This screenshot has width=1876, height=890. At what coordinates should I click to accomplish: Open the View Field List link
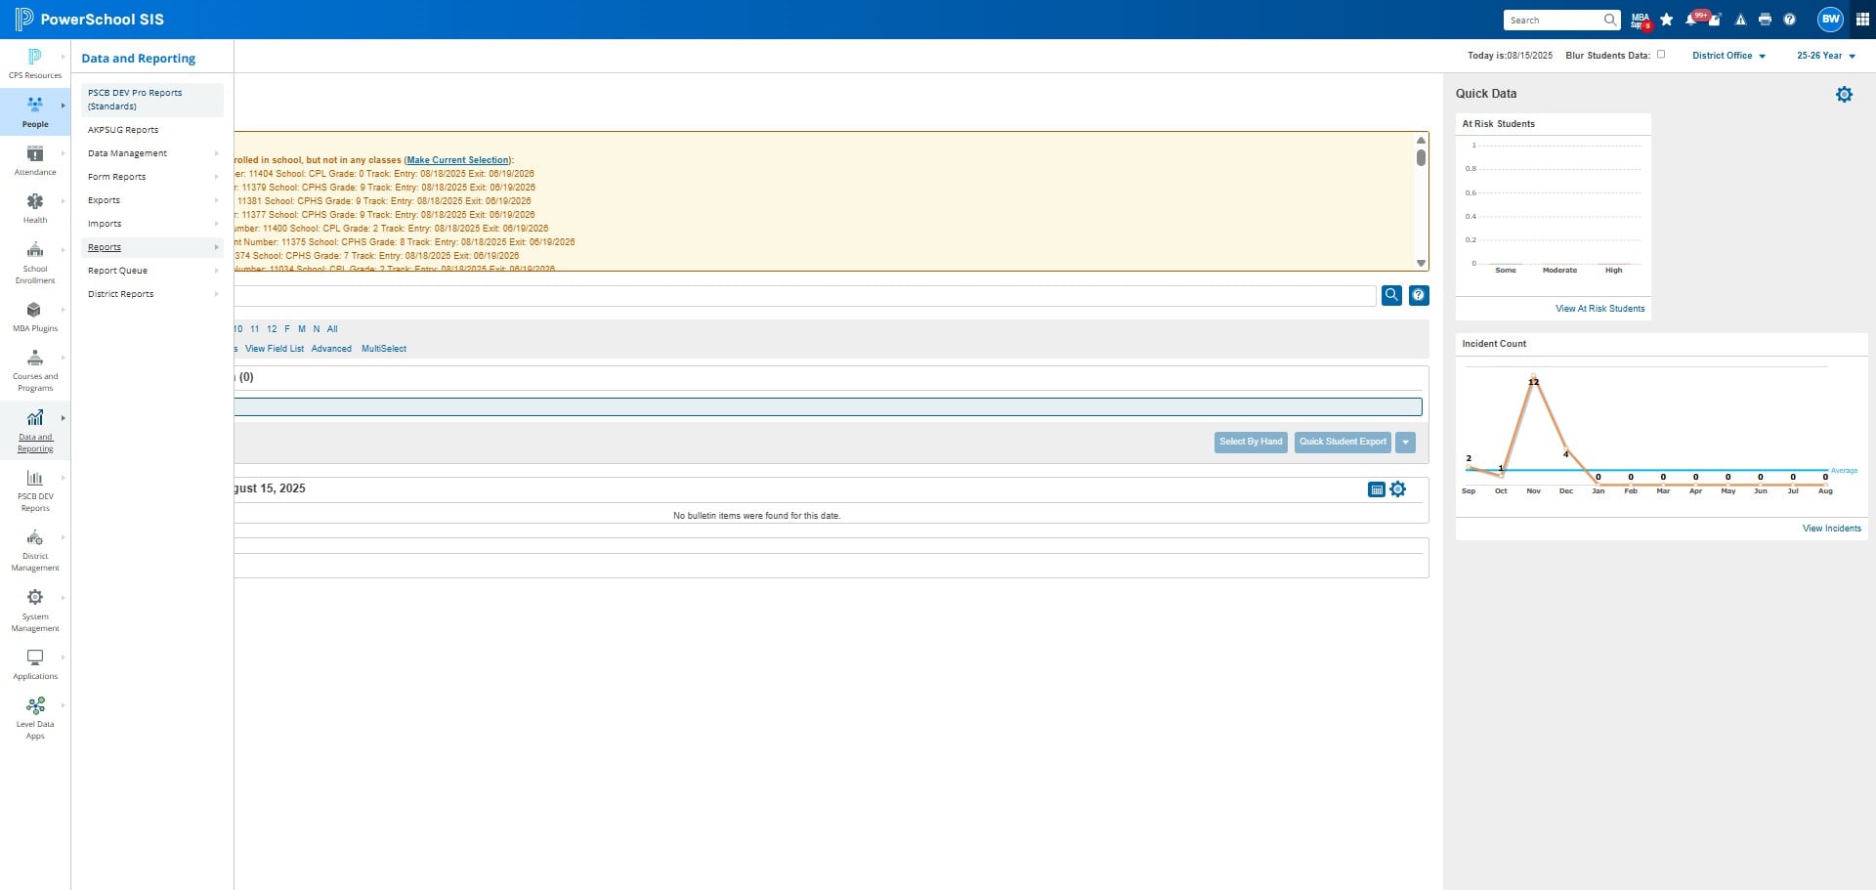point(275,349)
